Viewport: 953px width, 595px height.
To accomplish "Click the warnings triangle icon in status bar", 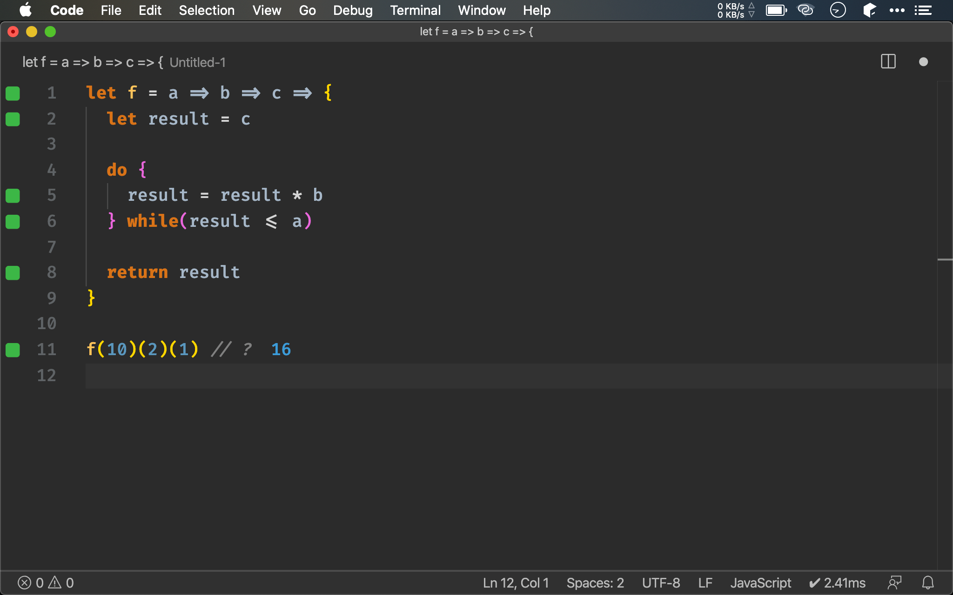I will 55,582.
